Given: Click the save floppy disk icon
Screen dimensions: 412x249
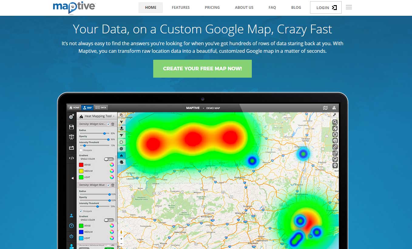Looking at the screenshot, I should pyautogui.click(x=72, y=127).
